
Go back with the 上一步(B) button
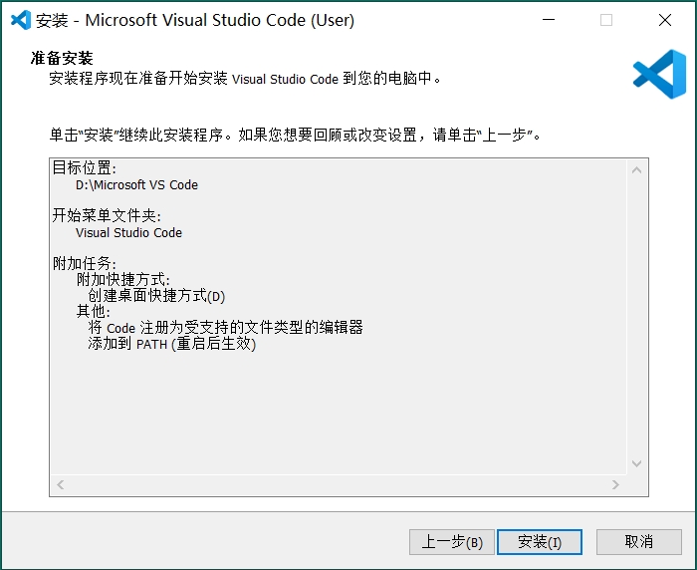(452, 542)
